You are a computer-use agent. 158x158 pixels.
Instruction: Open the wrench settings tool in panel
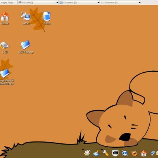[x=105, y=153]
